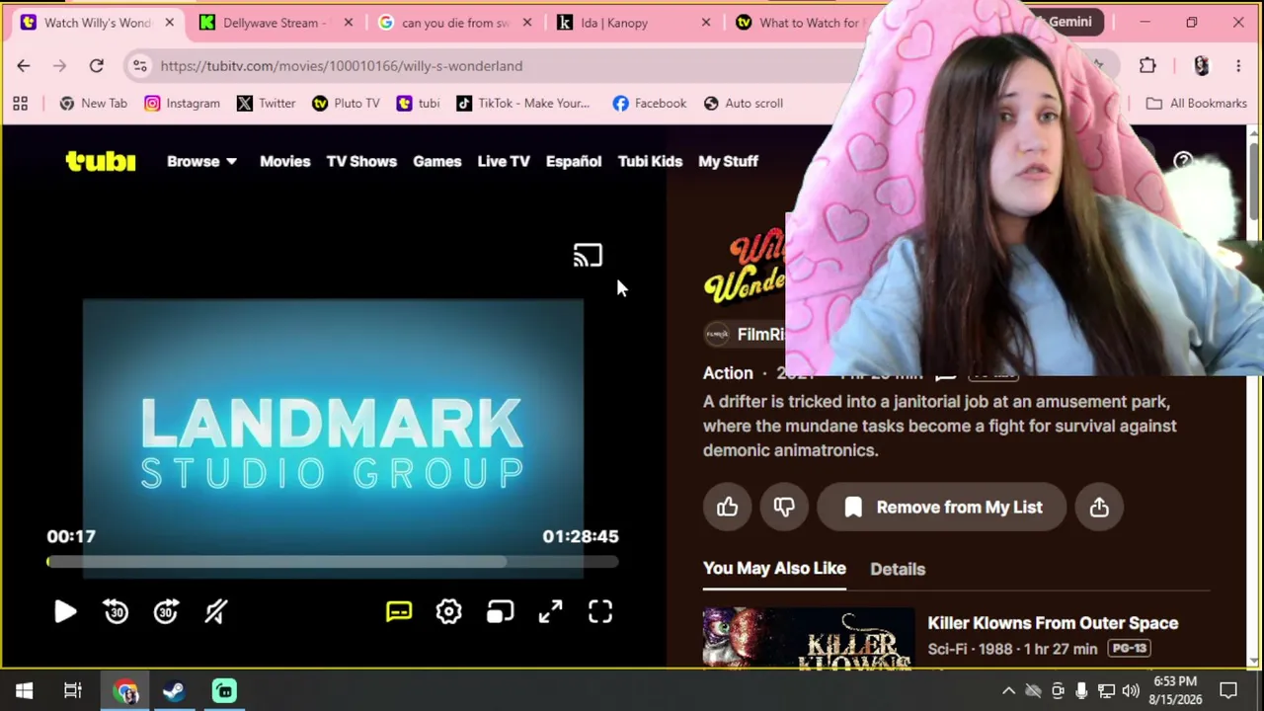Open the Chrome apps grid shortcut
The height and width of the screenshot is (711, 1264).
point(20,103)
